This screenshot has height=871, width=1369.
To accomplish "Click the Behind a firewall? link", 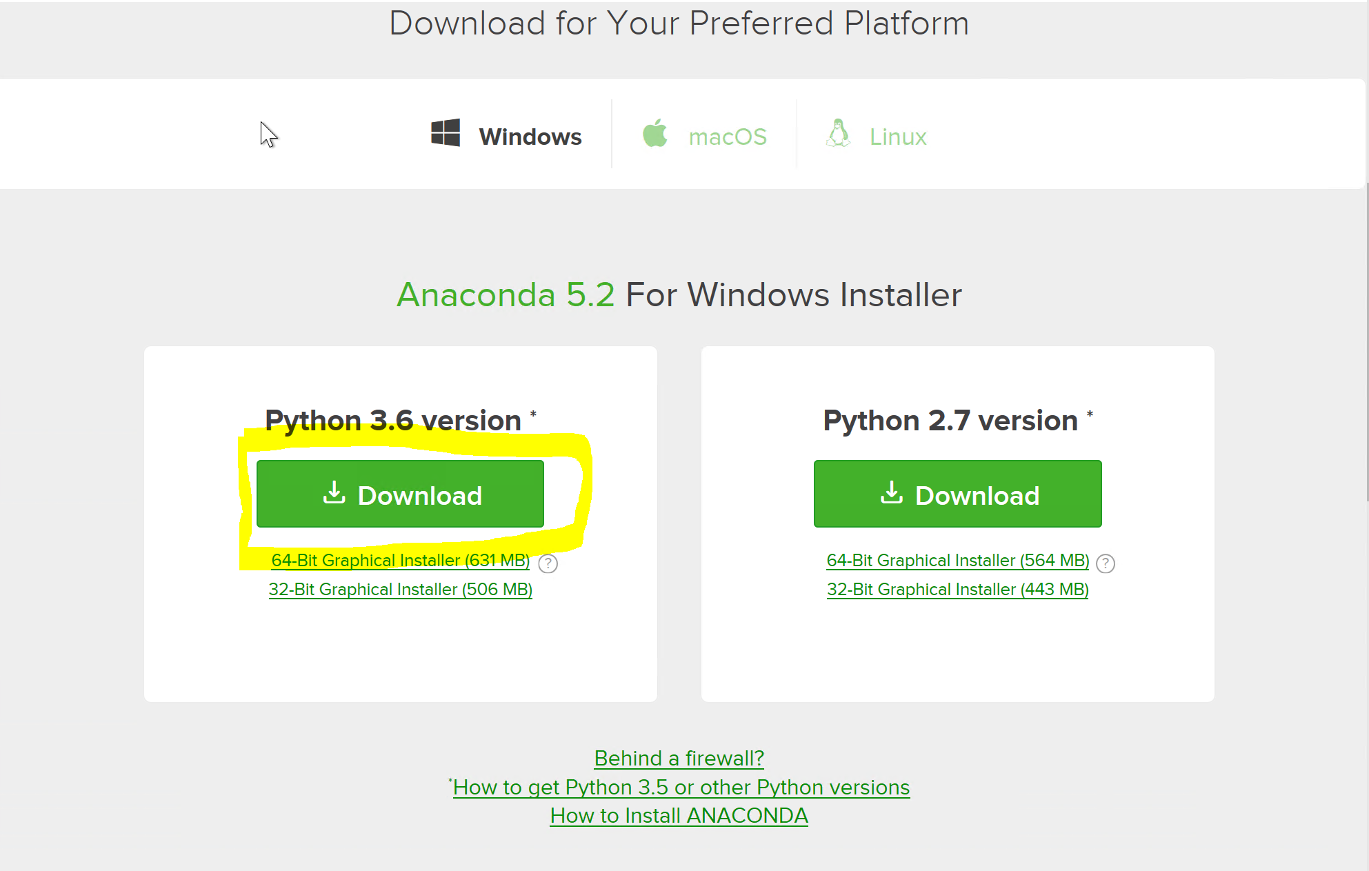I will click(x=678, y=758).
